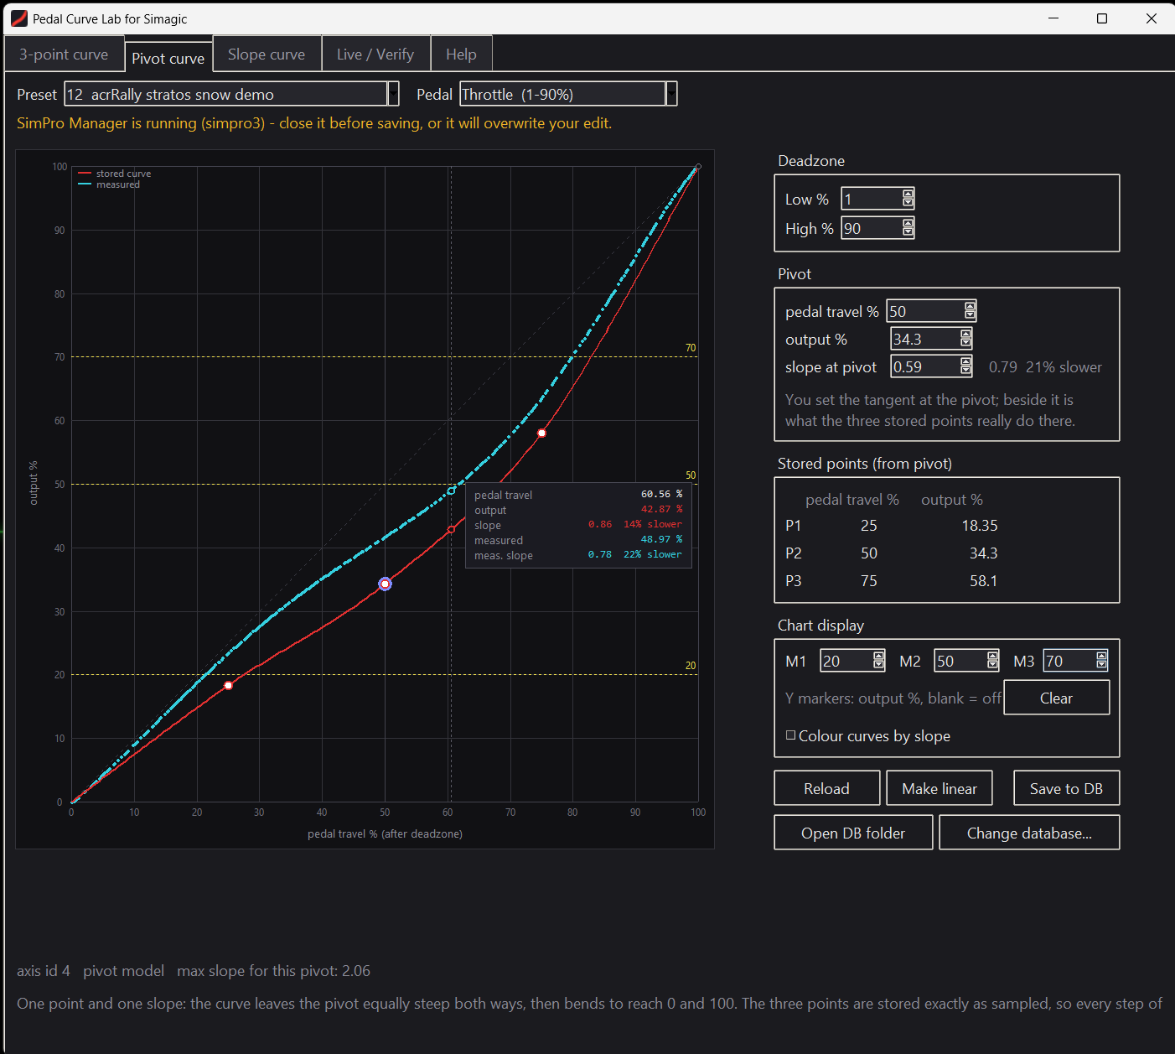Click the Pedal Curve Lab app icon

[x=18, y=18]
